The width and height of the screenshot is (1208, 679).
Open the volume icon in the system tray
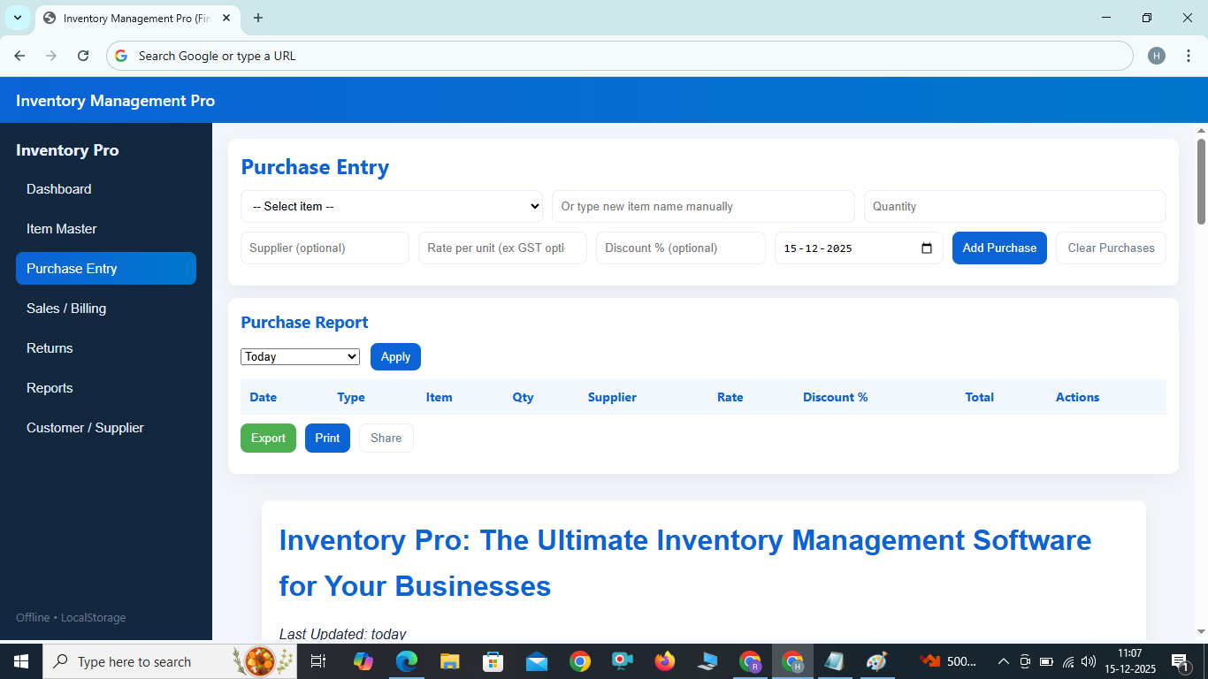click(1088, 660)
